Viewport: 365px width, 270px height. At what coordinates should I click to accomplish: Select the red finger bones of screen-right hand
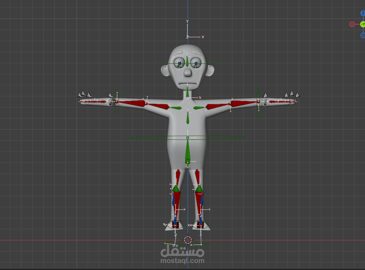tap(282, 102)
